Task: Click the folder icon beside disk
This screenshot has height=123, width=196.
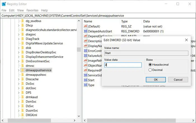Action: pyautogui.click(x=22, y=48)
